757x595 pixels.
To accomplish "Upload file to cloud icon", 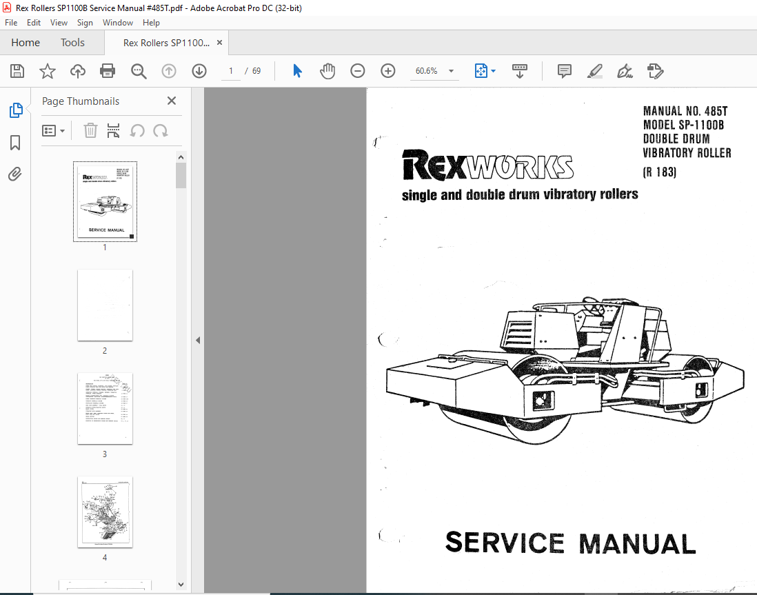I will [x=77, y=71].
